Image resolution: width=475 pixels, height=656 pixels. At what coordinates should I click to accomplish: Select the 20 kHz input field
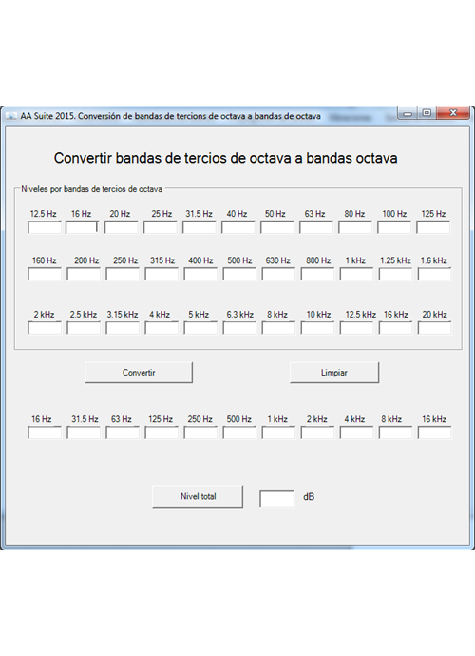click(x=435, y=328)
